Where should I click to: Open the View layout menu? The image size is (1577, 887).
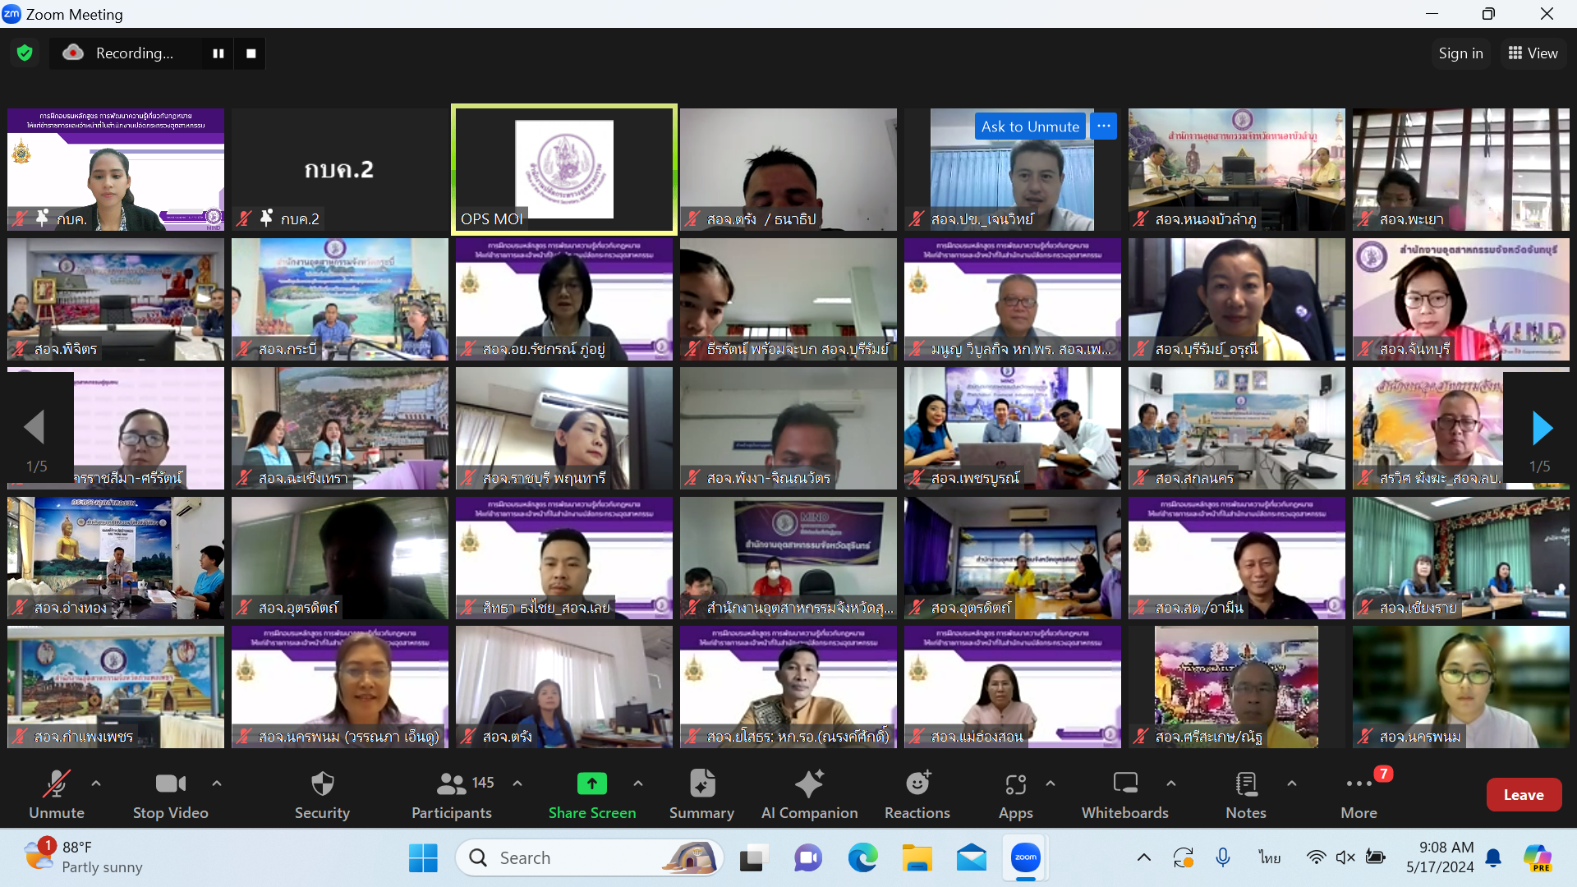[x=1533, y=53]
